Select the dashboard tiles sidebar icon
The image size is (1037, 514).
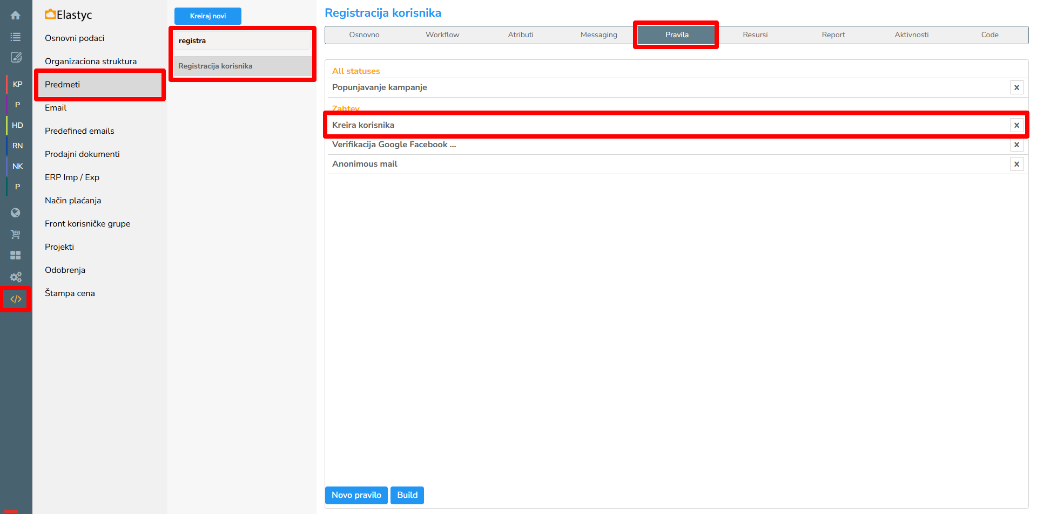coord(16,255)
